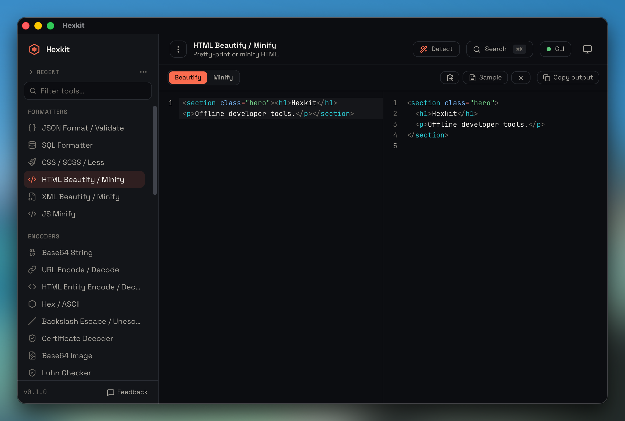Screen dimensions: 625x421
Task: Click the ⌘K shortcut badge in Search
Action: 519,49
